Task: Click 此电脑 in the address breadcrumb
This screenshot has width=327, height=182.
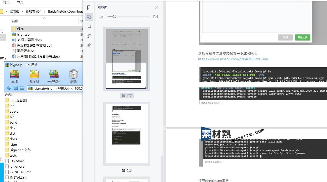Action: pyautogui.click(x=14, y=12)
